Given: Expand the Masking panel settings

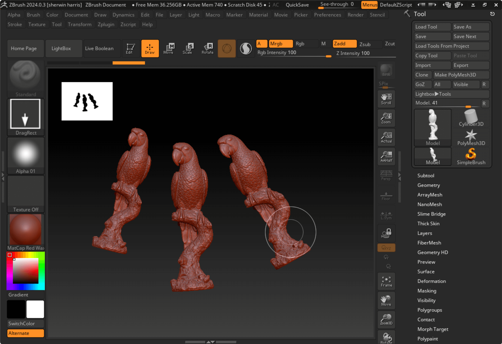Looking at the screenshot, I should click(x=426, y=290).
